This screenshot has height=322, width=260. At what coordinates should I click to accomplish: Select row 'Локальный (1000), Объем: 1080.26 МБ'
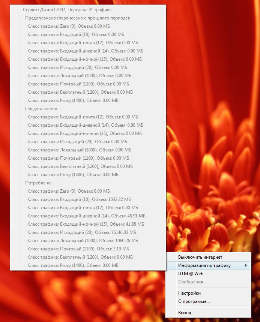tap(88, 241)
